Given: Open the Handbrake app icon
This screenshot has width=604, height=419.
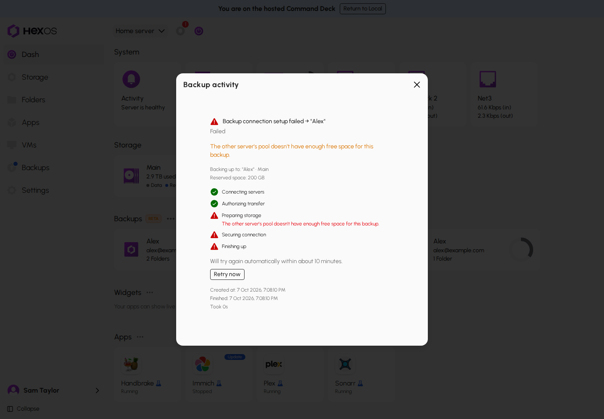Looking at the screenshot, I should [x=131, y=365].
